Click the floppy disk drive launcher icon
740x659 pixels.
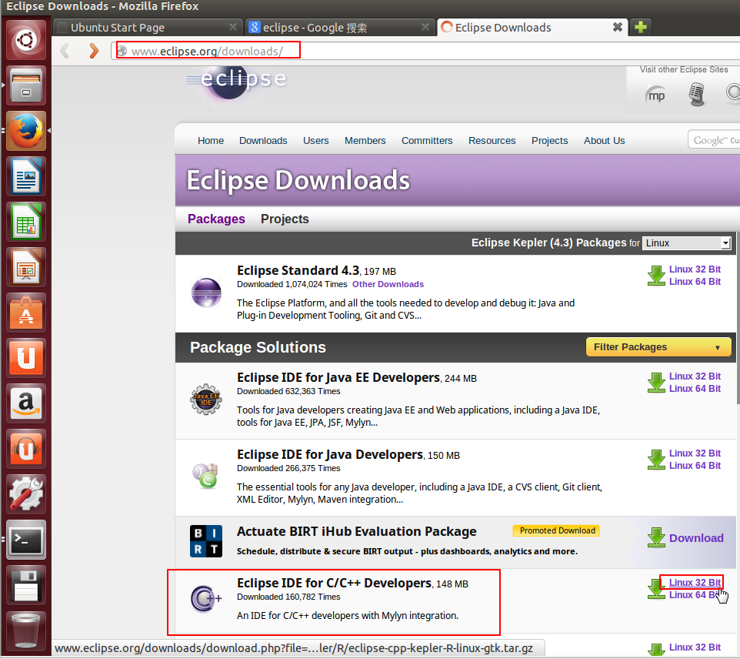[x=26, y=584]
